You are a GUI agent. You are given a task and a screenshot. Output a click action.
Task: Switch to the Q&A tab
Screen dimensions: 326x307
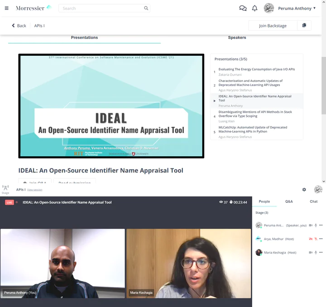(x=288, y=201)
